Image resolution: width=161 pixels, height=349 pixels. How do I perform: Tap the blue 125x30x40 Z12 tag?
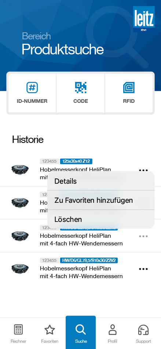pos(76,161)
